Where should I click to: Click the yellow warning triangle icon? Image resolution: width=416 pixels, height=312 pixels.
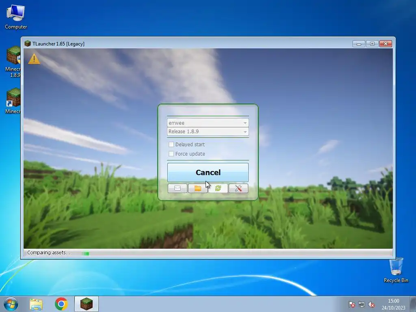pos(34,59)
